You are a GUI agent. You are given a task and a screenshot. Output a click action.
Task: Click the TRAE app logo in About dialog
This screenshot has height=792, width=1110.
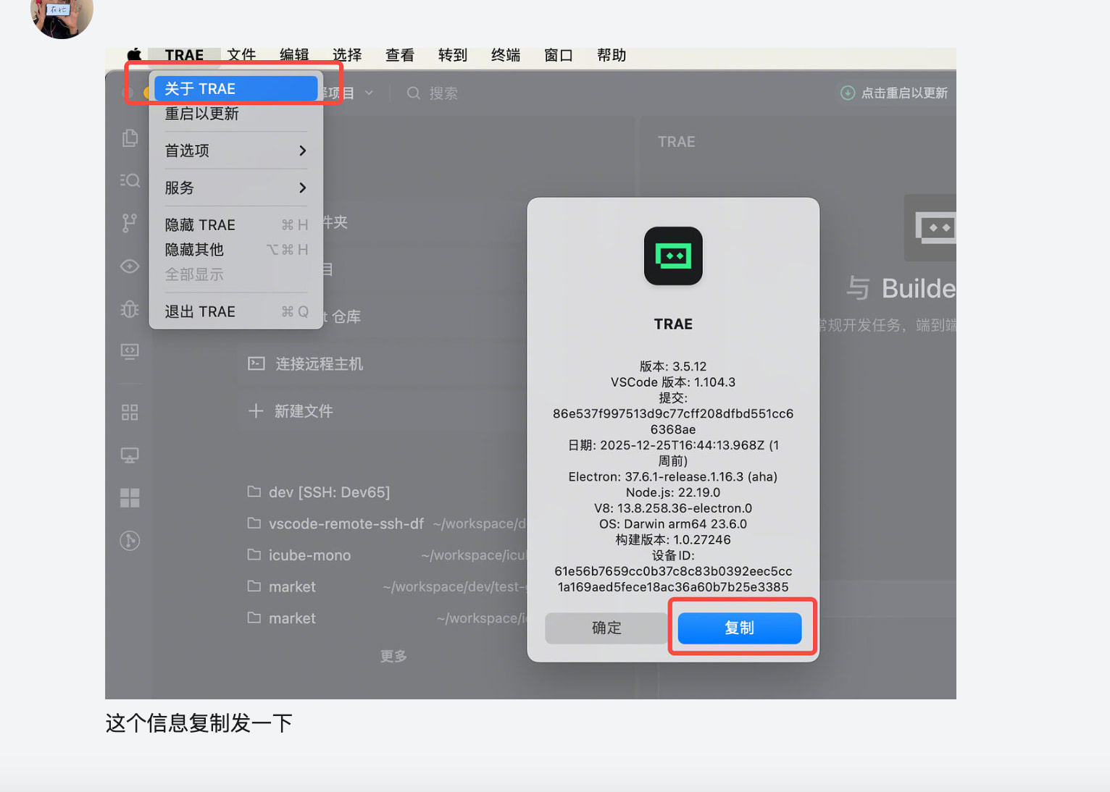click(x=673, y=256)
